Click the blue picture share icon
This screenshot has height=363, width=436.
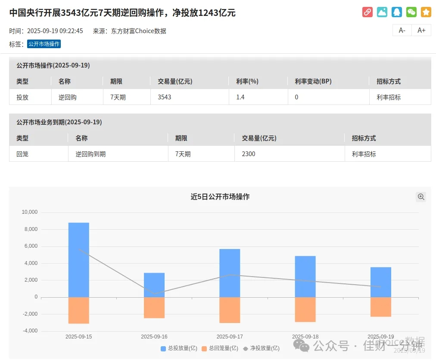382,12
